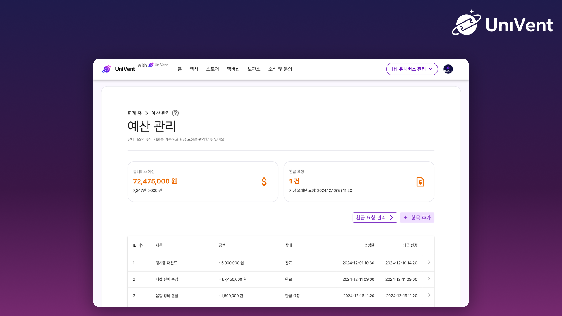The width and height of the screenshot is (562, 316).
Task: Click 예산 관리 breadcrumb
Action: coord(160,113)
